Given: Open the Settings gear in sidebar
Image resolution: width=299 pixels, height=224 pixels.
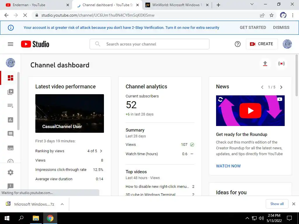Looking at the screenshot, I should coord(11,172).
